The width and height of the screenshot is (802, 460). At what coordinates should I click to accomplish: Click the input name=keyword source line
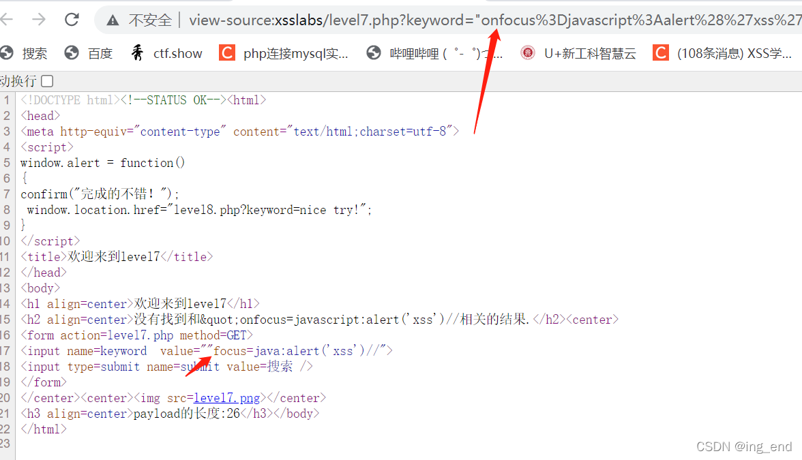pos(207,350)
